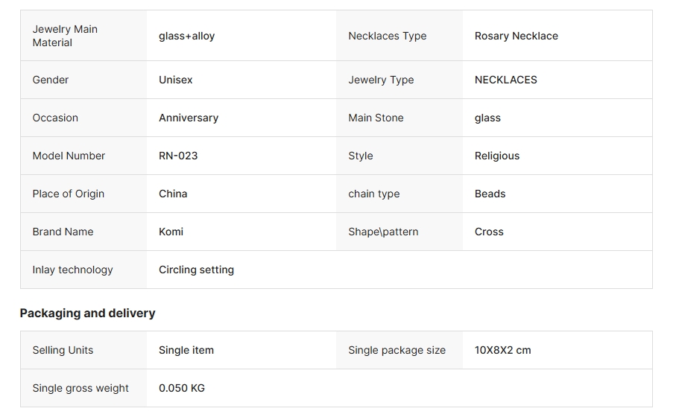Click the 'Rosary Necklace' type value

point(516,36)
